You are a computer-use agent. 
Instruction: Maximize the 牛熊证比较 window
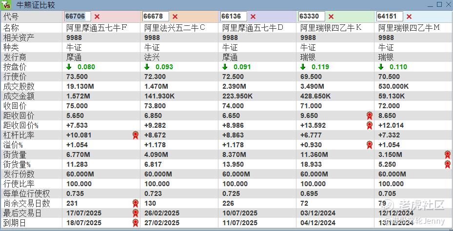click(x=439, y=4)
